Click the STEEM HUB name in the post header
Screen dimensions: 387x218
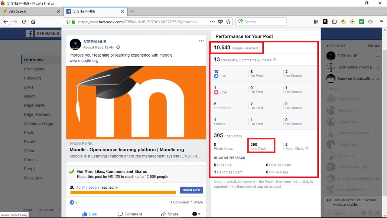tap(95, 42)
